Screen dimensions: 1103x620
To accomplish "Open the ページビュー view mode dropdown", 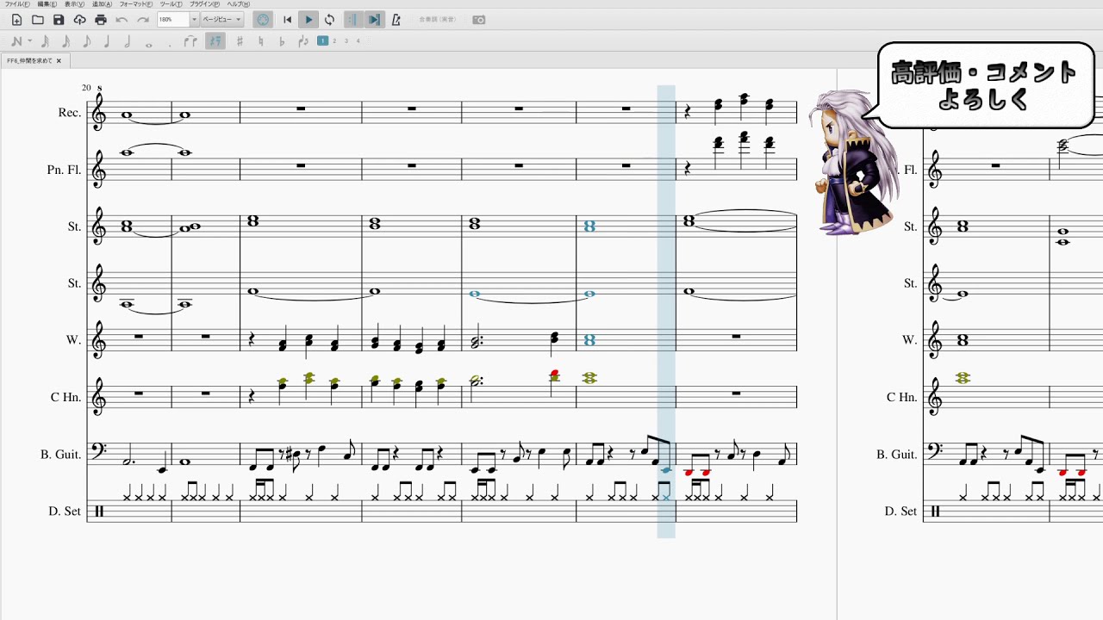I will (222, 20).
